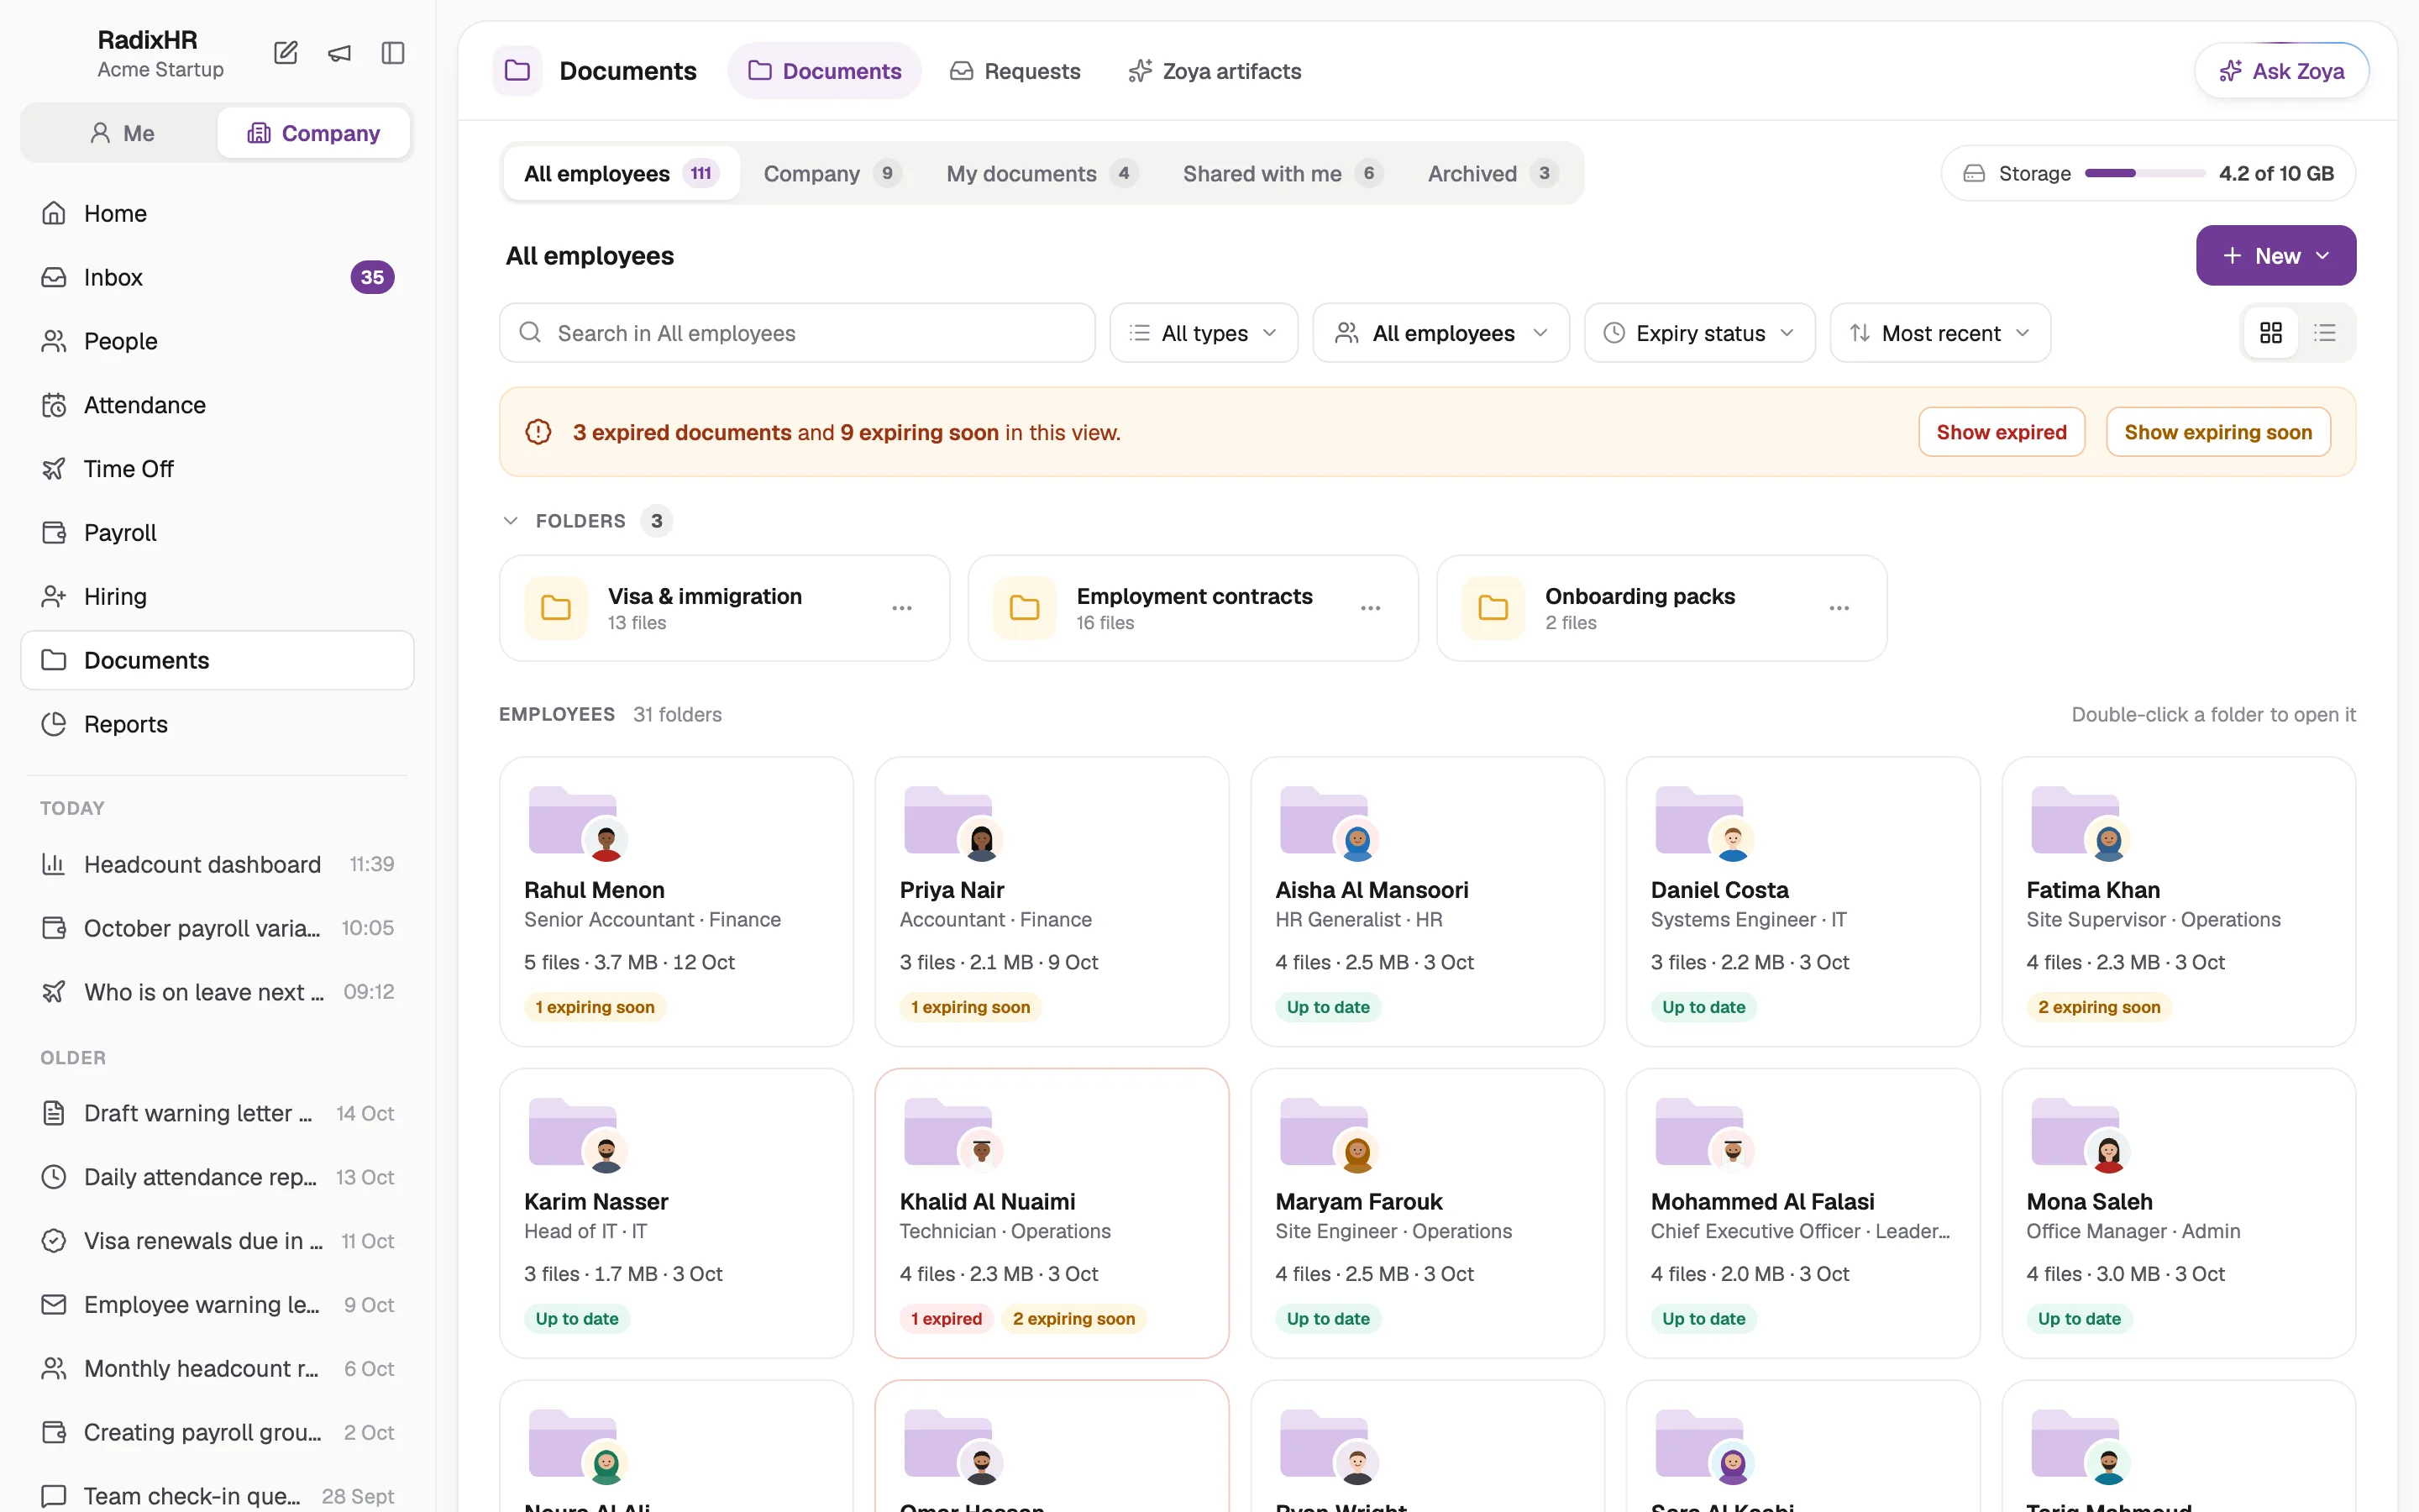This screenshot has height=1512, width=2419.
Task: Select Khalid Al Nuaimi's employee folder card
Action: pos(1052,1213)
